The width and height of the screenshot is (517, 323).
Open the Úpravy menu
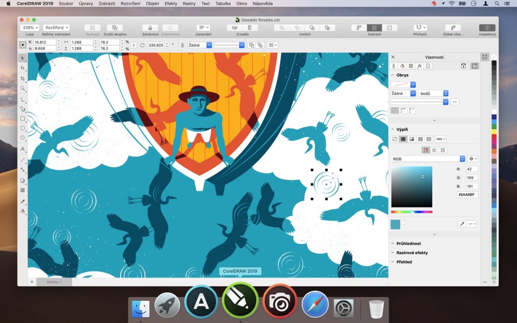click(86, 4)
